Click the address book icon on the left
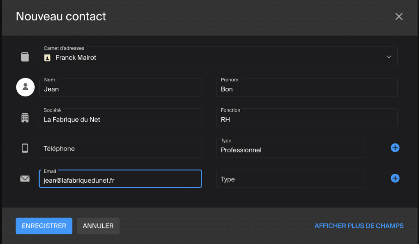Image resolution: width=419 pixels, height=244 pixels. pyautogui.click(x=25, y=57)
